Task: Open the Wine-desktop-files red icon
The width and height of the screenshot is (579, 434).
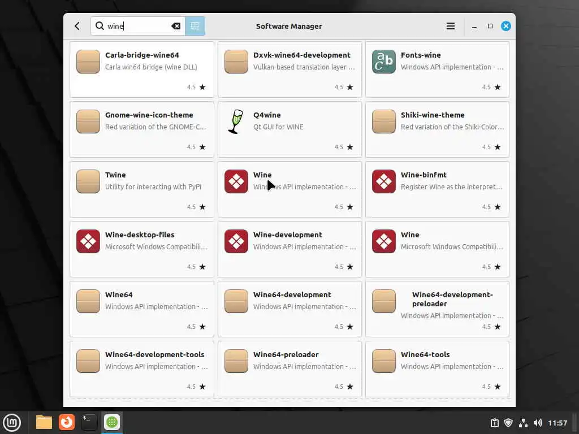Action: [x=88, y=241]
